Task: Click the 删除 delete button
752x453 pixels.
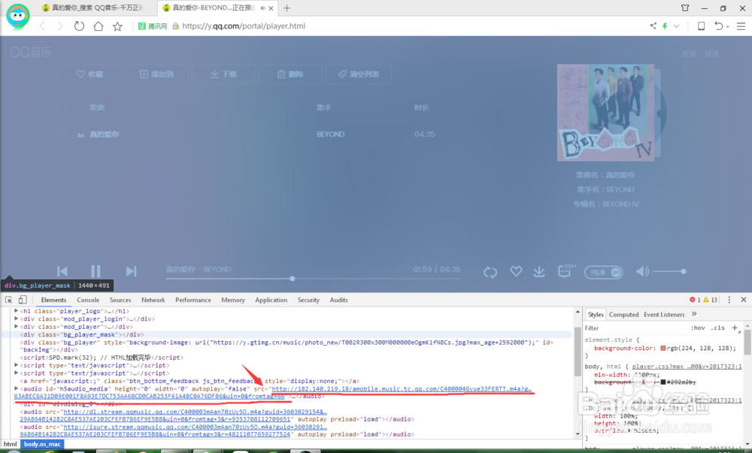Action: coord(290,74)
